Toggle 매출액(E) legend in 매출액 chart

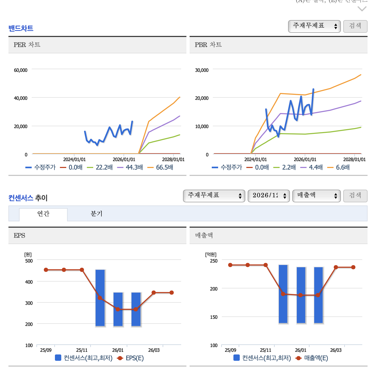click(312, 358)
